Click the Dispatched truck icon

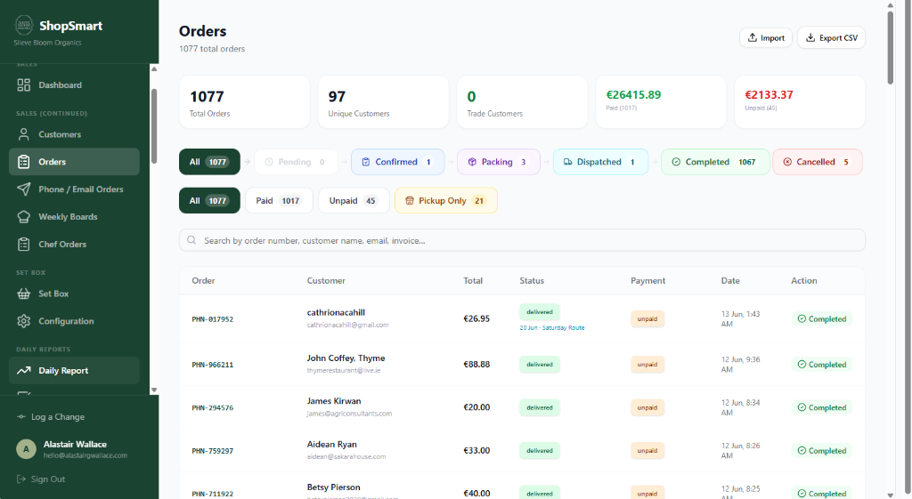(x=567, y=162)
